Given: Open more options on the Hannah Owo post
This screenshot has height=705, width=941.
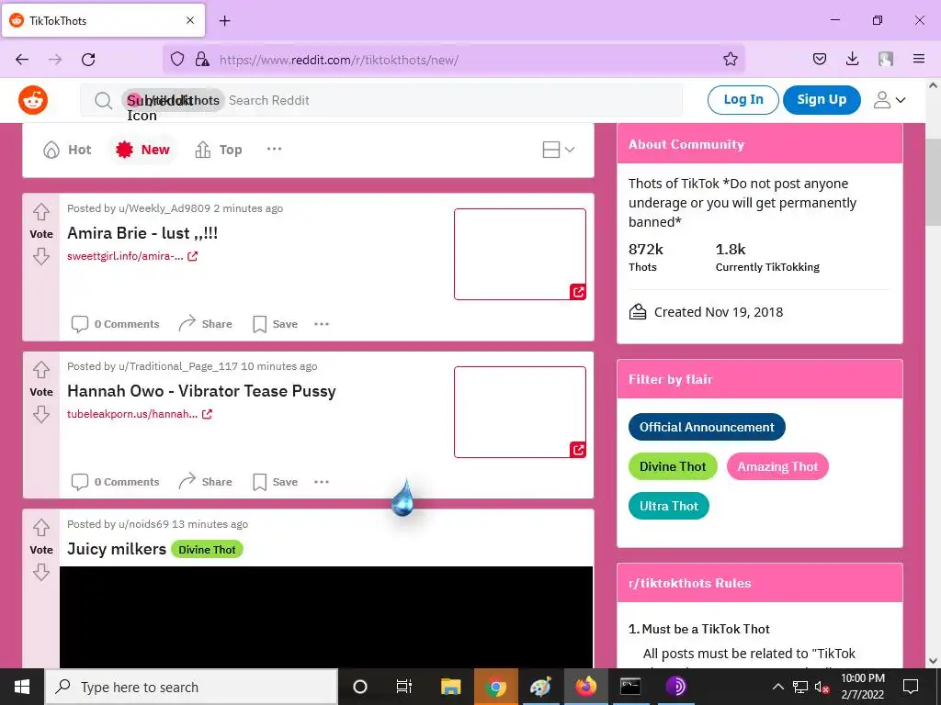Looking at the screenshot, I should pos(322,481).
